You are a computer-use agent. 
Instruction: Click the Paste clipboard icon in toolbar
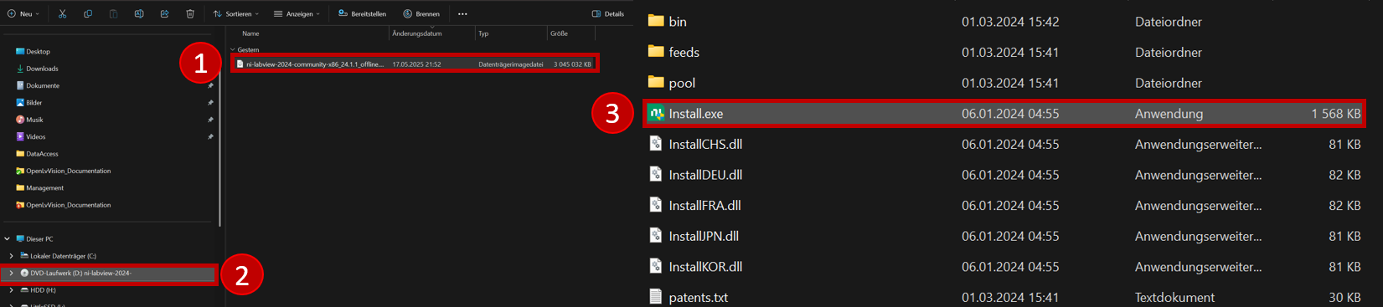(113, 13)
